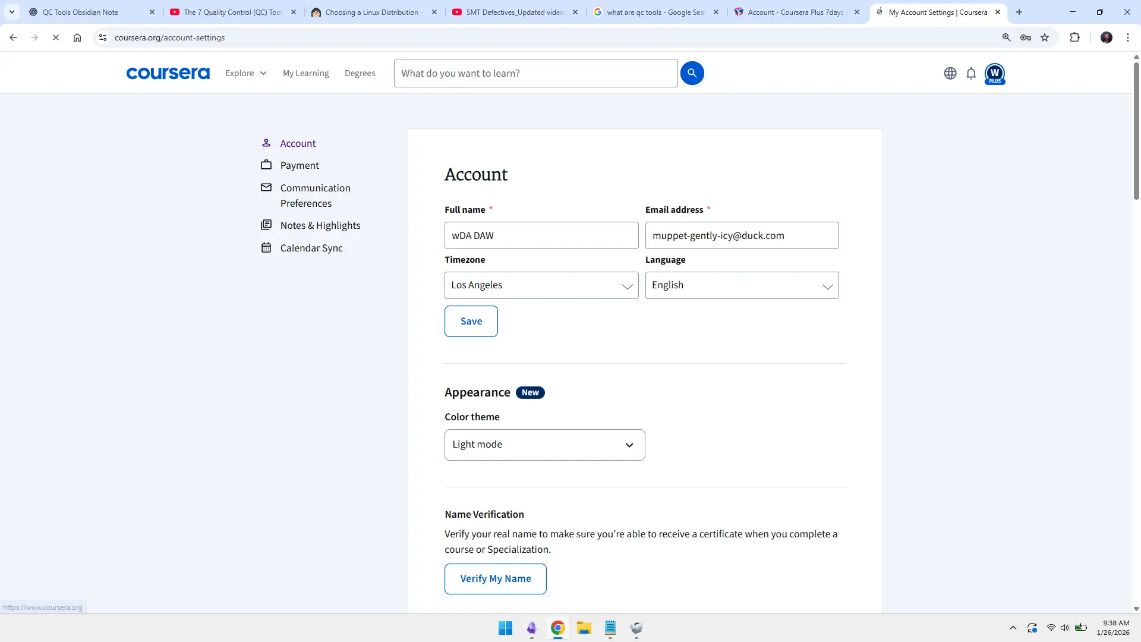Click the browser back arrow
The image size is (1141, 642).
(x=13, y=37)
